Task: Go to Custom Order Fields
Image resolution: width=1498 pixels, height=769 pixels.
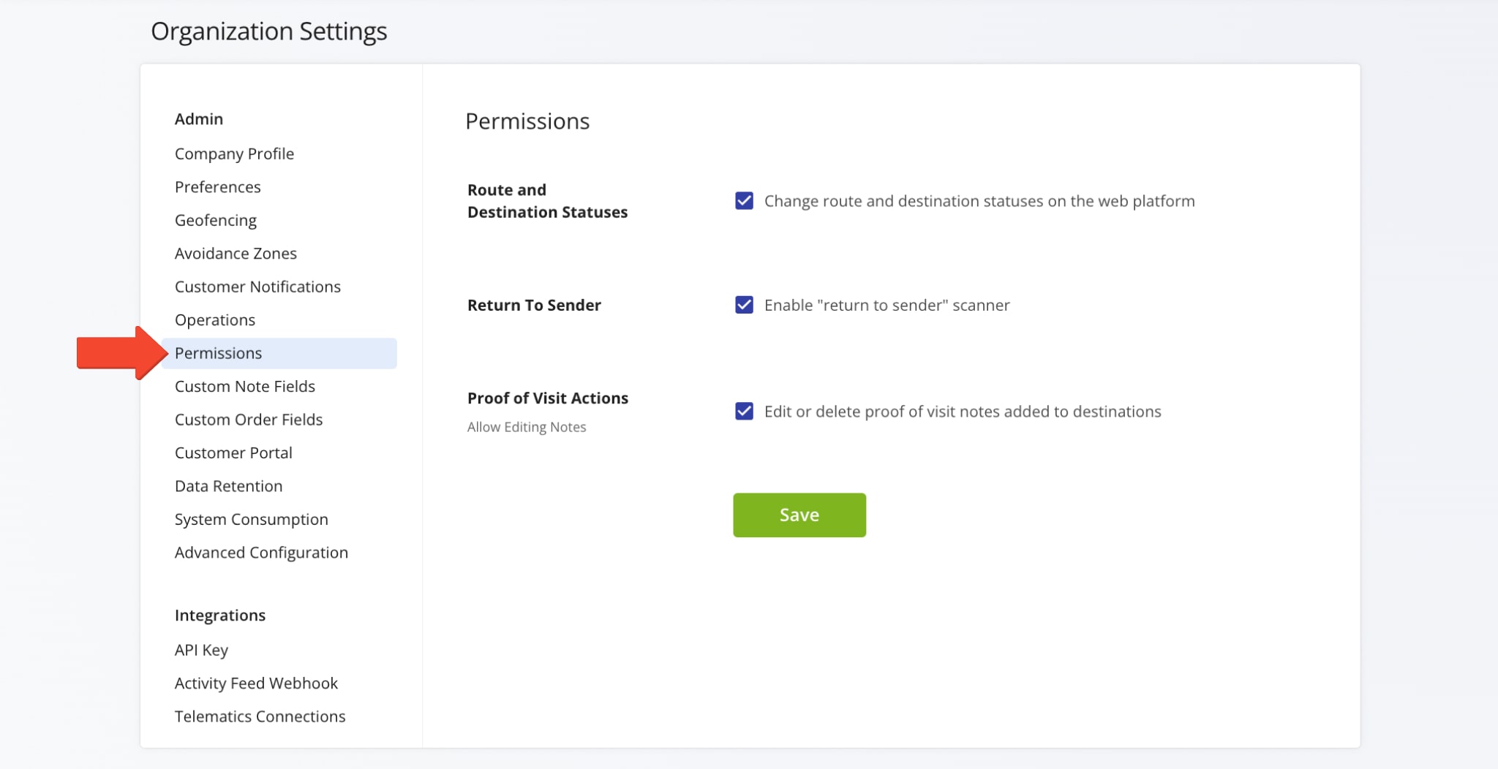Action: click(248, 420)
